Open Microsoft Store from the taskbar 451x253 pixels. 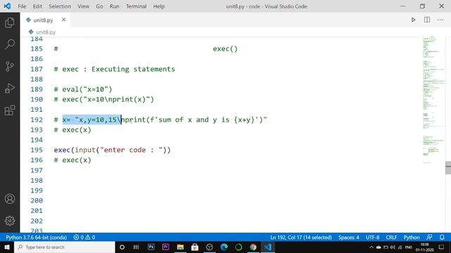point(194,247)
